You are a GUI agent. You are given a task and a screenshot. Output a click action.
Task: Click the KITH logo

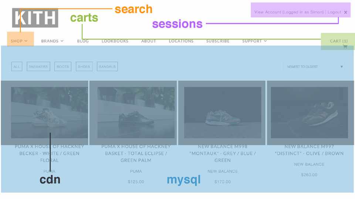(35, 18)
